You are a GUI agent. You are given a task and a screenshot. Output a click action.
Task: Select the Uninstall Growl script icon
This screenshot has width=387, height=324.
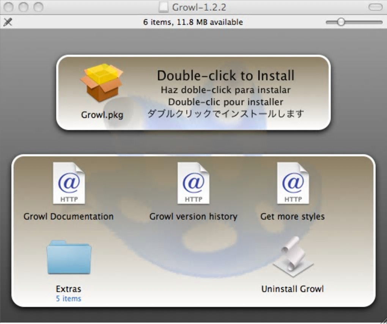click(293, 257)
